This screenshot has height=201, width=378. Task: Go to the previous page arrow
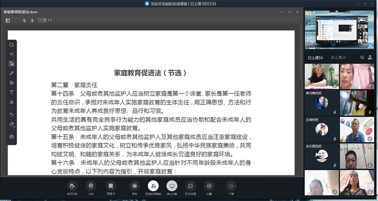pos(24,21)
